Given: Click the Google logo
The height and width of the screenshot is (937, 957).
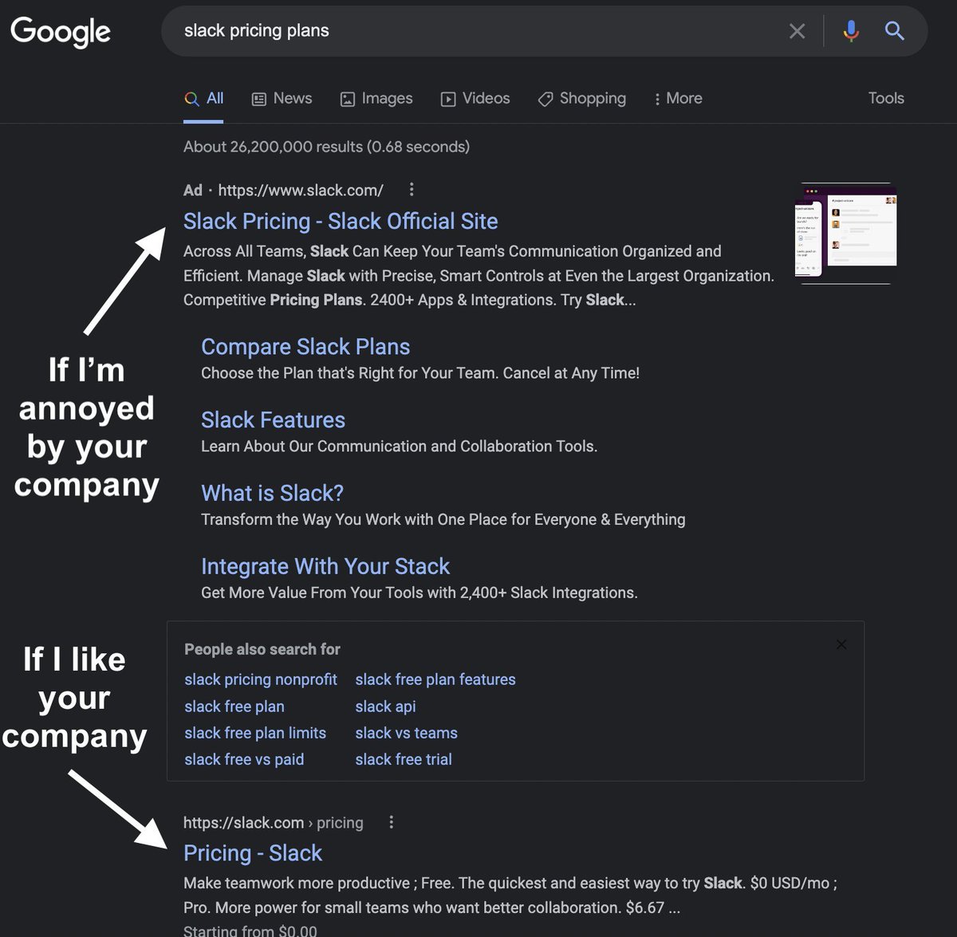Looking at the screenshot, I should tap(61, 31).
